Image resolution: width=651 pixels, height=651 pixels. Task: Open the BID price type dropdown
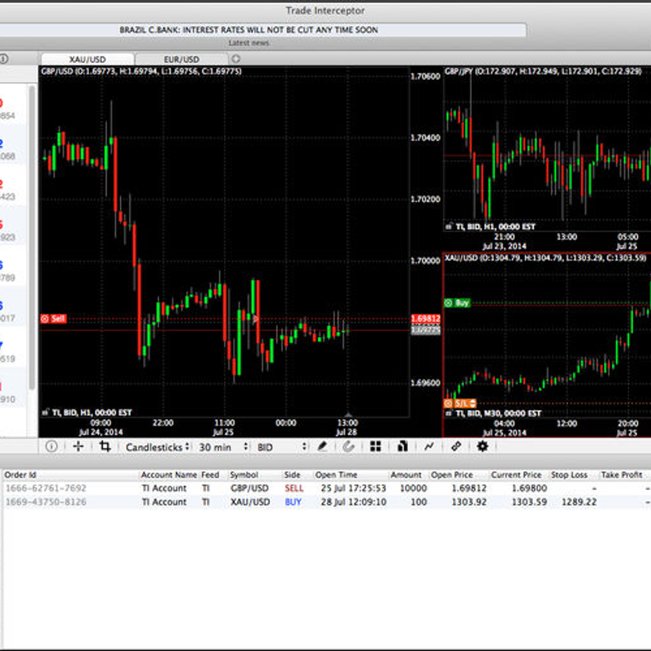[x=282, y=447]
